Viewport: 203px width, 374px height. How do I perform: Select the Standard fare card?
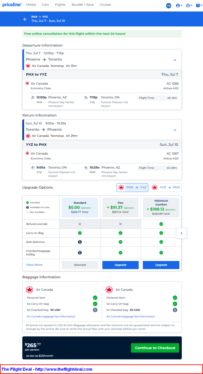click(x=80, y=207)
